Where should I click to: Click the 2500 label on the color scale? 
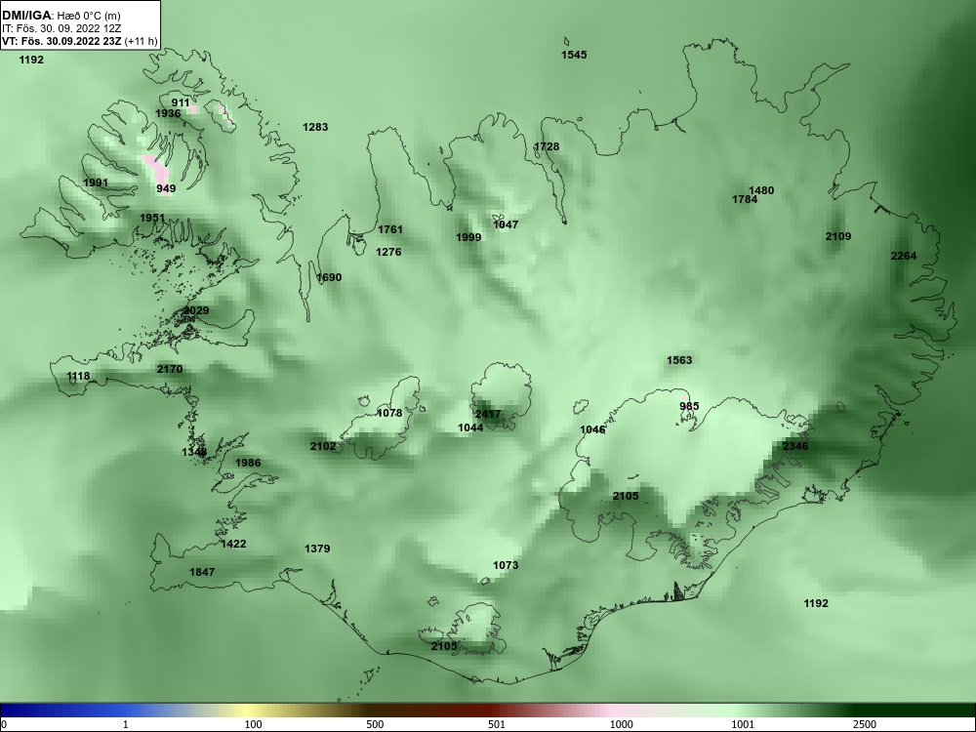pos(864,724)
